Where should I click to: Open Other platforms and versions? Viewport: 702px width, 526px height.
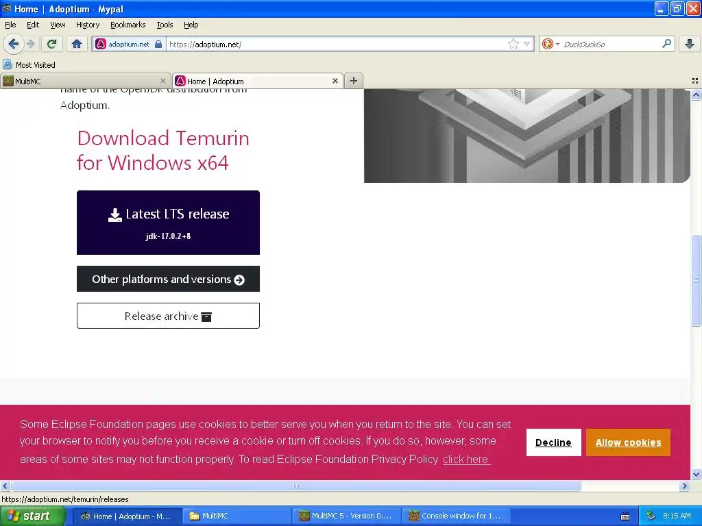coord(168,279)
